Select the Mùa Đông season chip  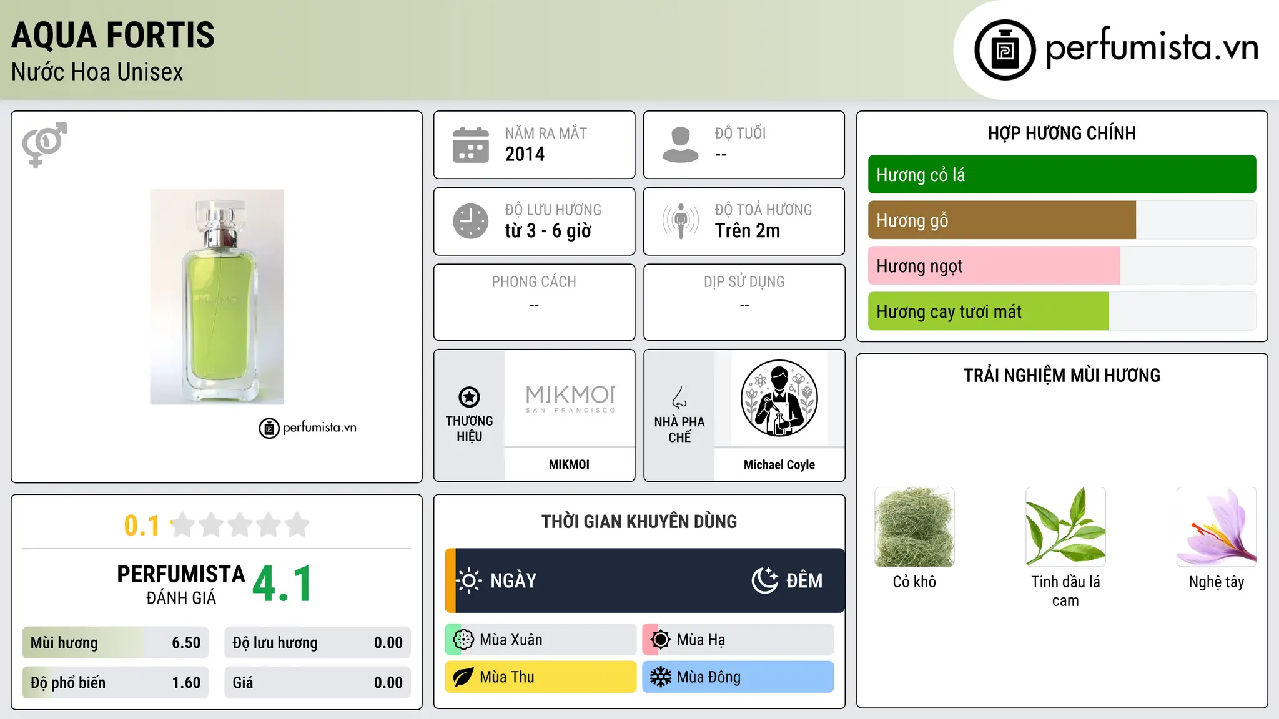[738, 677]
